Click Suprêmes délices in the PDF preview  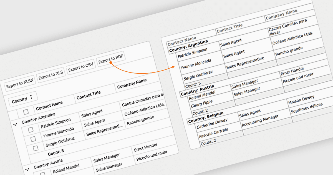pyautogui.click(x=306, y=108)
